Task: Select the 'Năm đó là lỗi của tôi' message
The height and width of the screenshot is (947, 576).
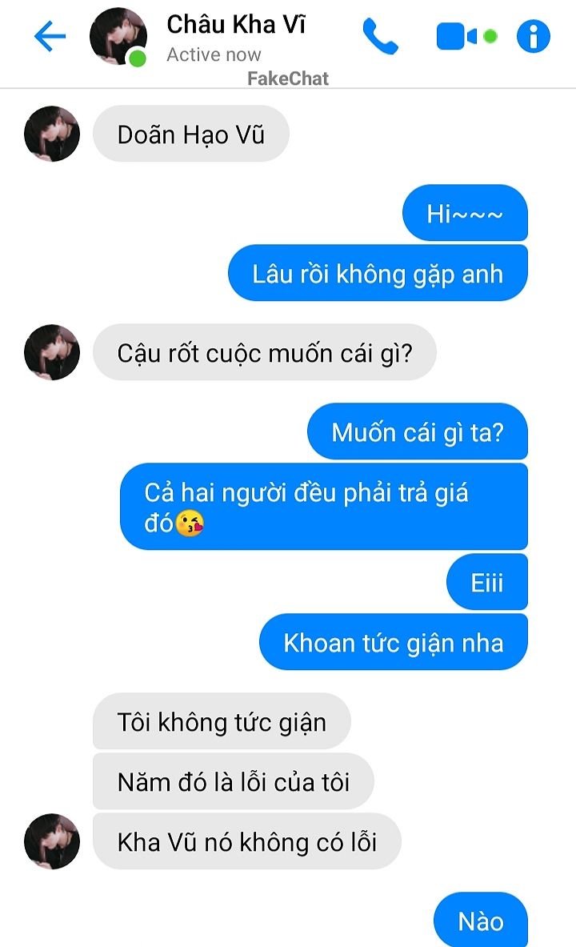Action: click(x=233, y=781)
